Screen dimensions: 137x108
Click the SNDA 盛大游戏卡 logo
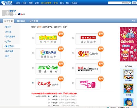[88, 39]
